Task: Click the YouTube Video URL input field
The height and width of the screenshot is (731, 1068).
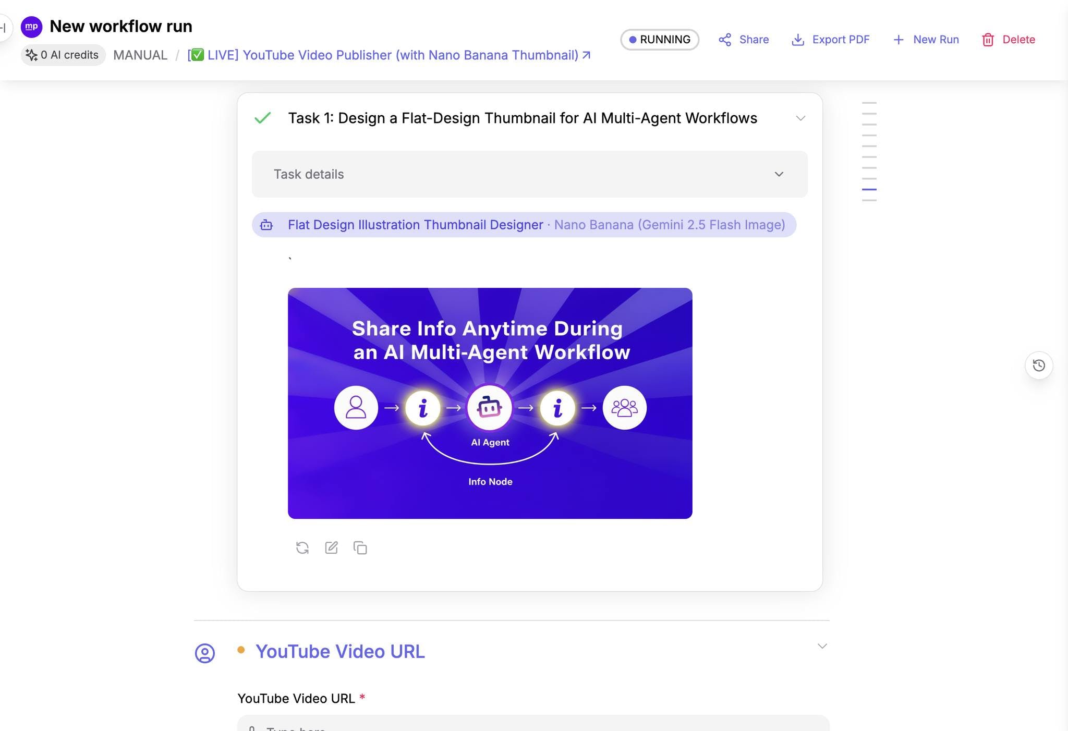Action: [533, 725]
